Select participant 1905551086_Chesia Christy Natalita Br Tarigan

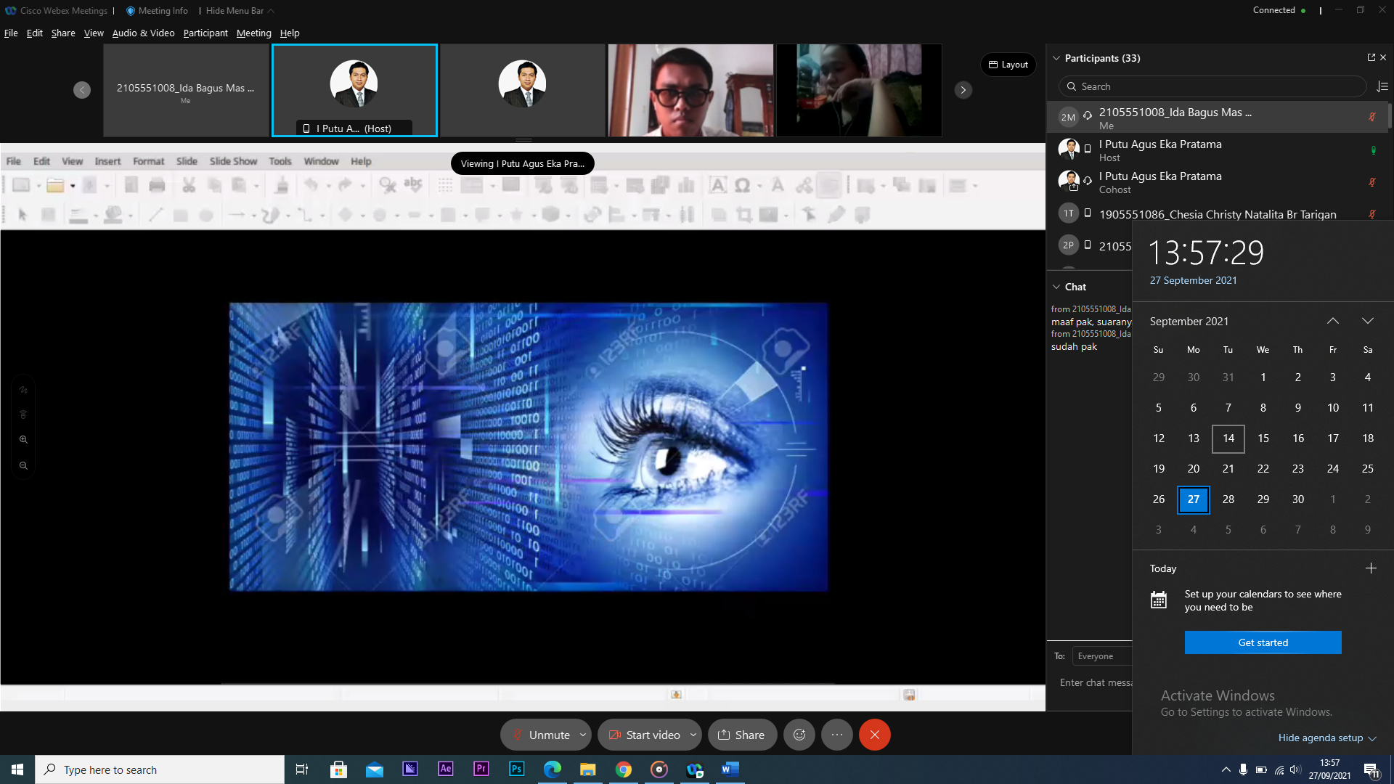coord(1217,214)
